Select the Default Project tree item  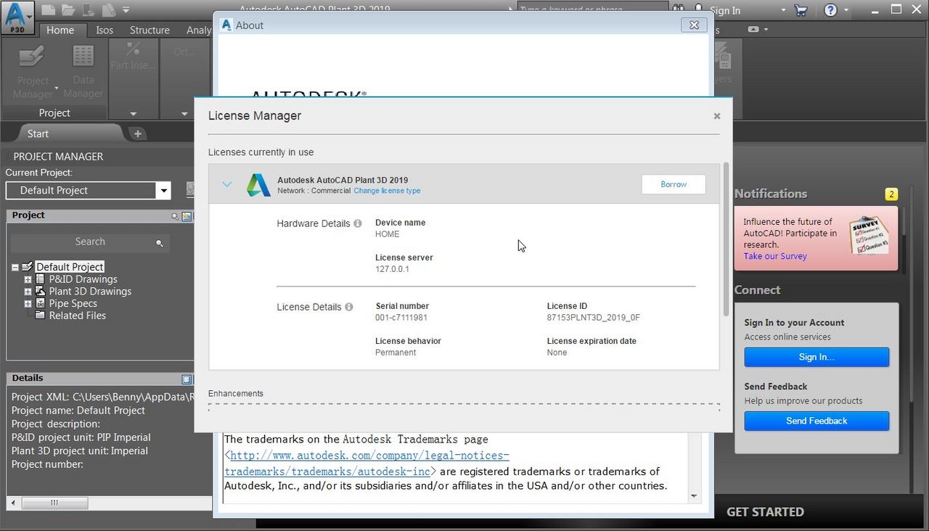[70, 267]
